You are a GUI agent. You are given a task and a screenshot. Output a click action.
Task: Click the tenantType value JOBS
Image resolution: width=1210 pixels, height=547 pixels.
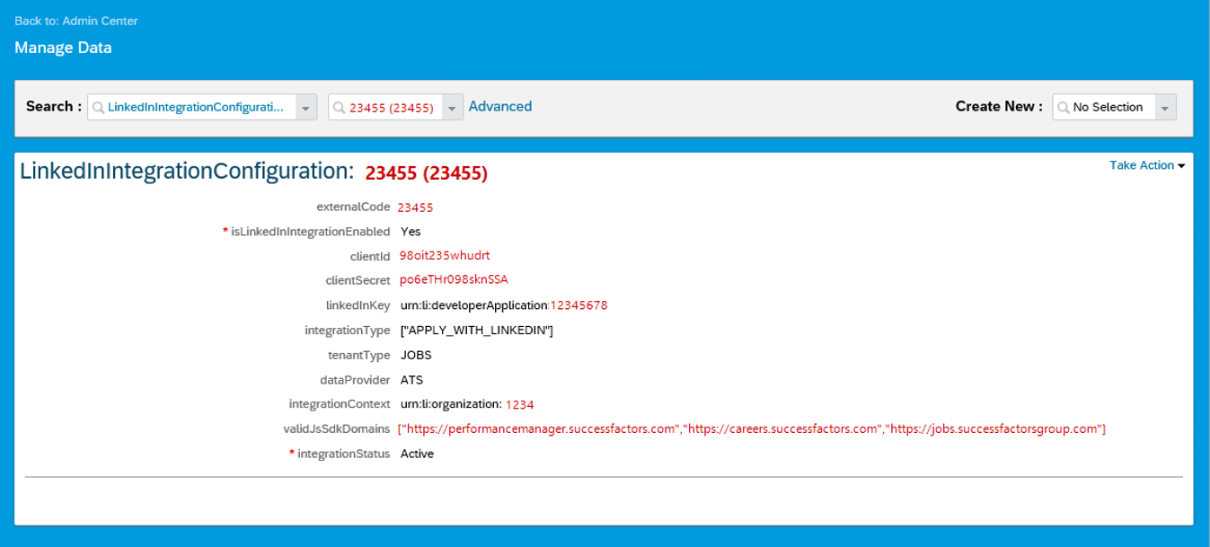click(x=416, y=355)
